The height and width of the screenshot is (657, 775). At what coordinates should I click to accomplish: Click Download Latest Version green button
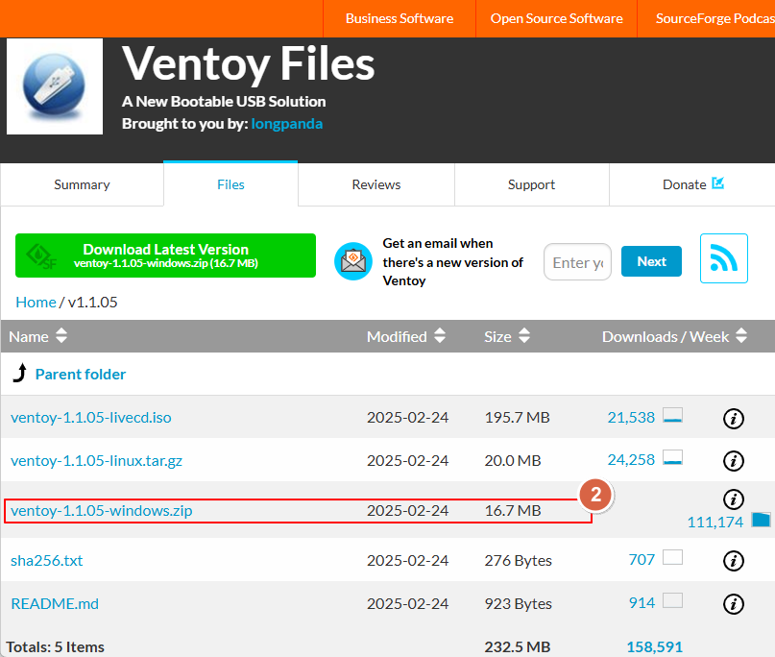[165, 255]
